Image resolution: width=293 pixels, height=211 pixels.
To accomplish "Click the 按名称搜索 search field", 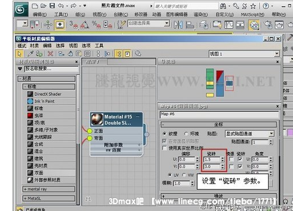I will 51,69.
